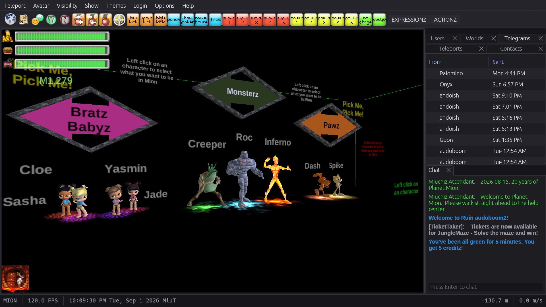
Task: Open the Themes menu
Action: coord(116,6)
